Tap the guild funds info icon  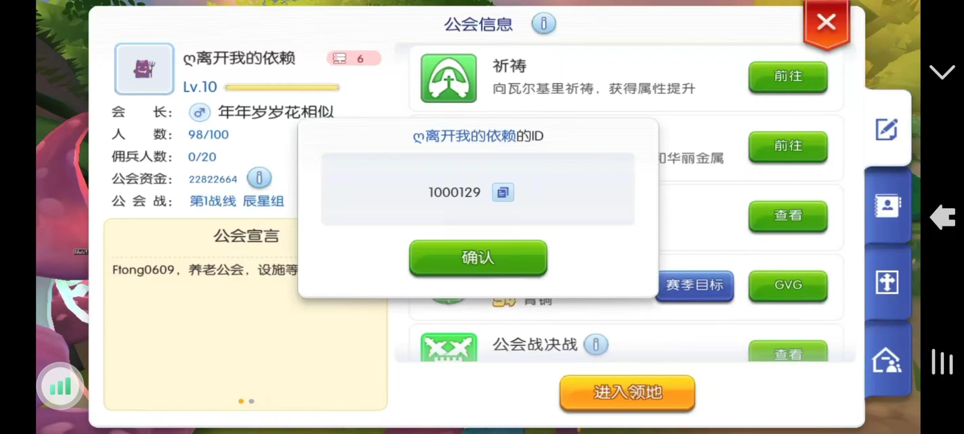tap(259, 178)
